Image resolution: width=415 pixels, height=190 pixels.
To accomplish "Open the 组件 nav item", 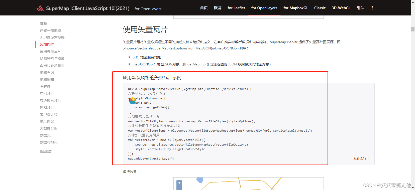I will [x=360, y=8].
